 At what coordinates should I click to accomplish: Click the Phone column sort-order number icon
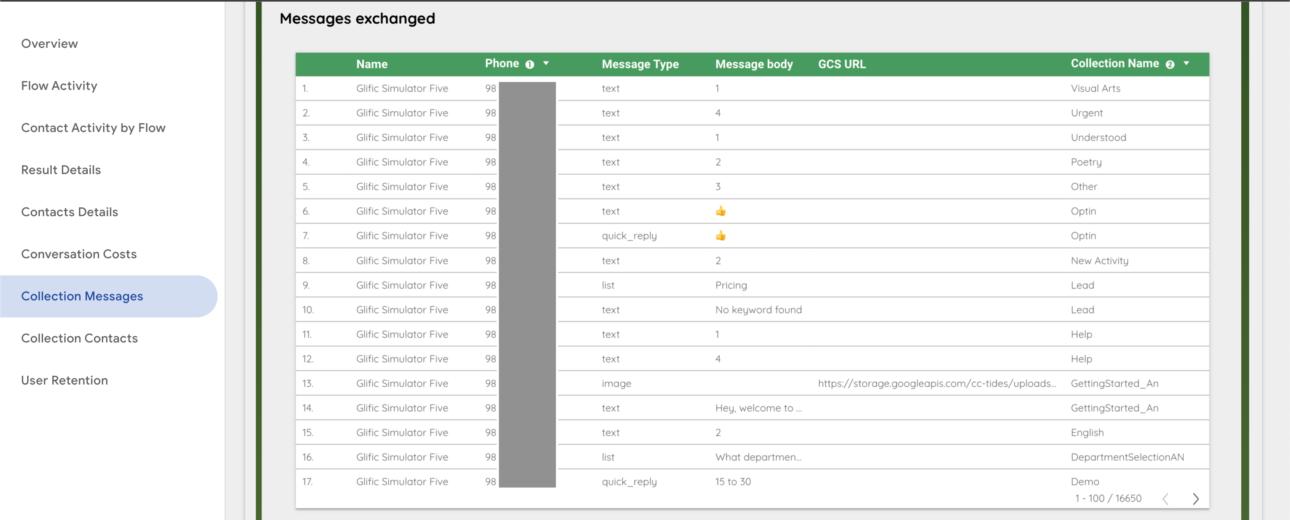pyautogui.click(x=529, y=64)
